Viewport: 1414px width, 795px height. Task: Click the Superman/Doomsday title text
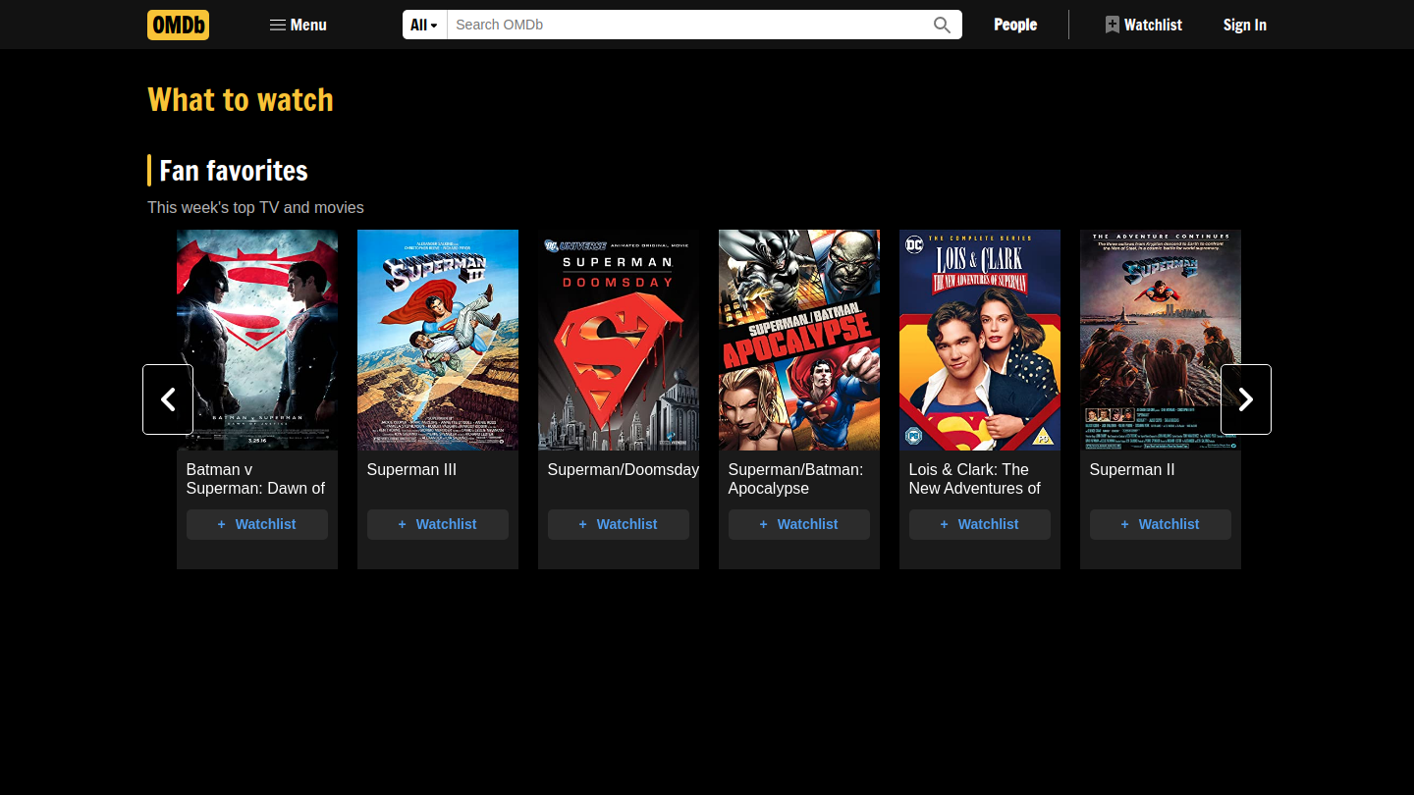click(623, 470)
